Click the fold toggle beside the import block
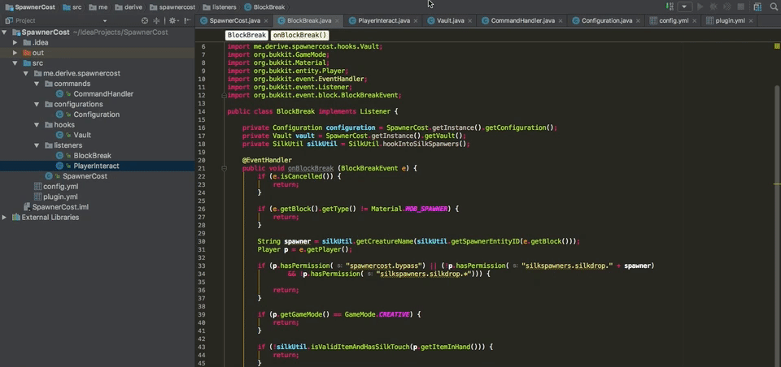Image resolution: width=781 pixels, height=367 pixels. [x=225, y=95]
